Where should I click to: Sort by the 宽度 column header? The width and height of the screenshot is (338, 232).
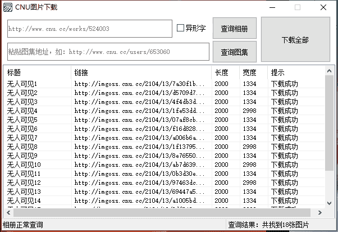click(253, 72)
